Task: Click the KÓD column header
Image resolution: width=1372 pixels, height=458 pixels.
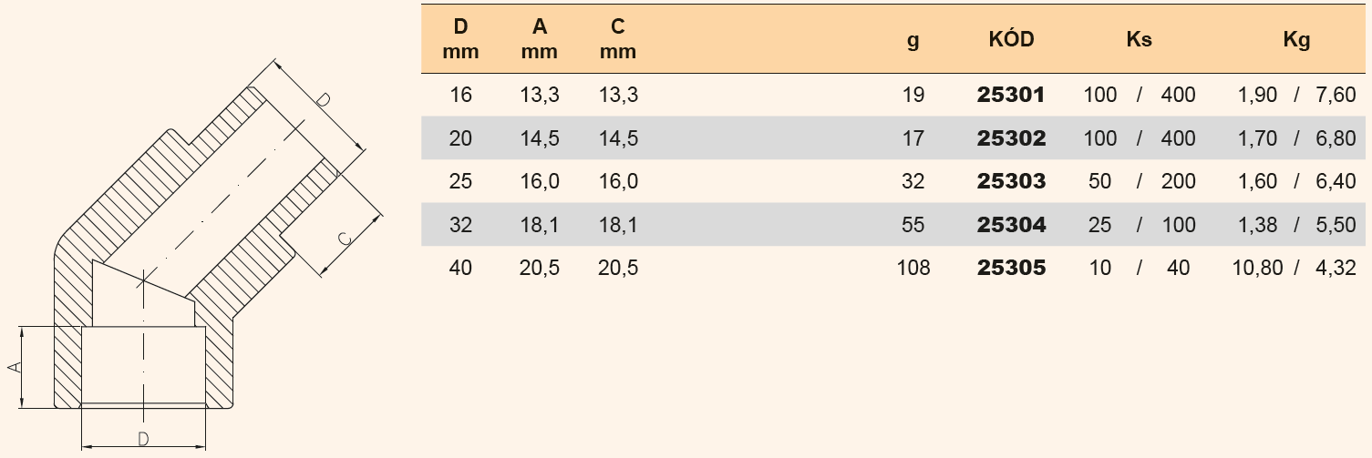Action: coord(1011,40)
